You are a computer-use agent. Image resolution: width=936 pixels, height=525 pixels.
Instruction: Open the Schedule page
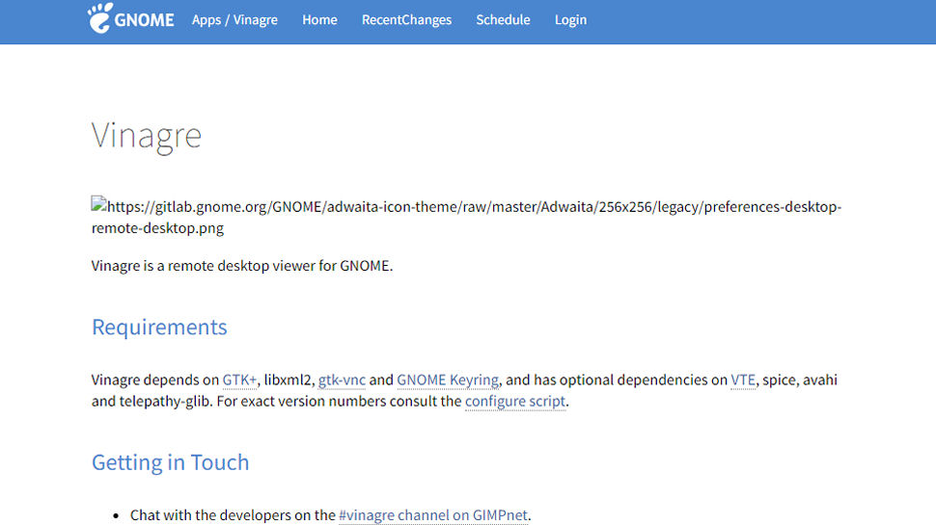point(503,19)
